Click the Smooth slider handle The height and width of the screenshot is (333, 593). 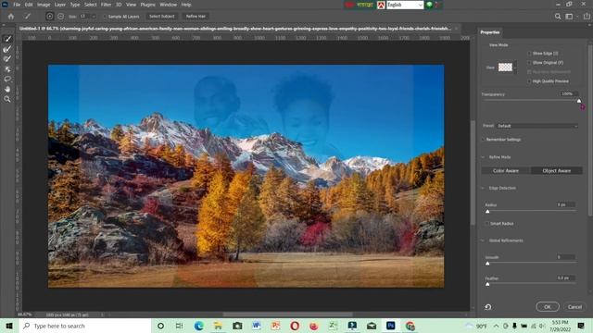(487, 264)
